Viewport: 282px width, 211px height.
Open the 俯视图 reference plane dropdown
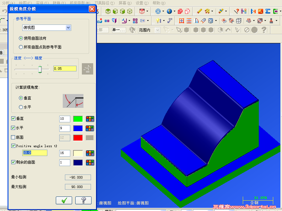click(x=68, y=28)
